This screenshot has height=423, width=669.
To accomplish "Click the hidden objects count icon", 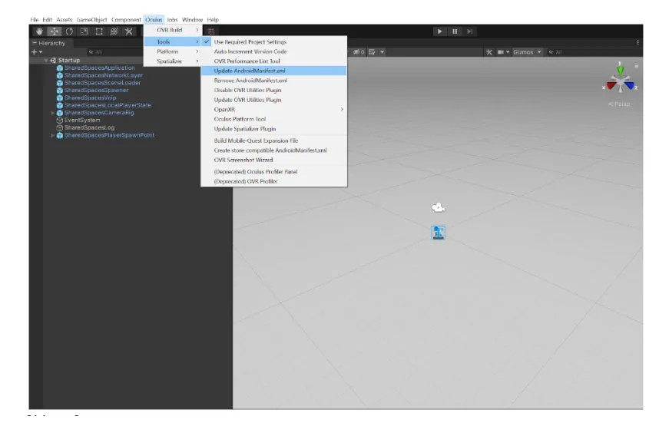I will (359, 52).
